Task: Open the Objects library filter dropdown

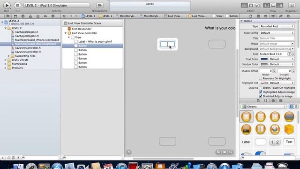Action: (264, 107)
